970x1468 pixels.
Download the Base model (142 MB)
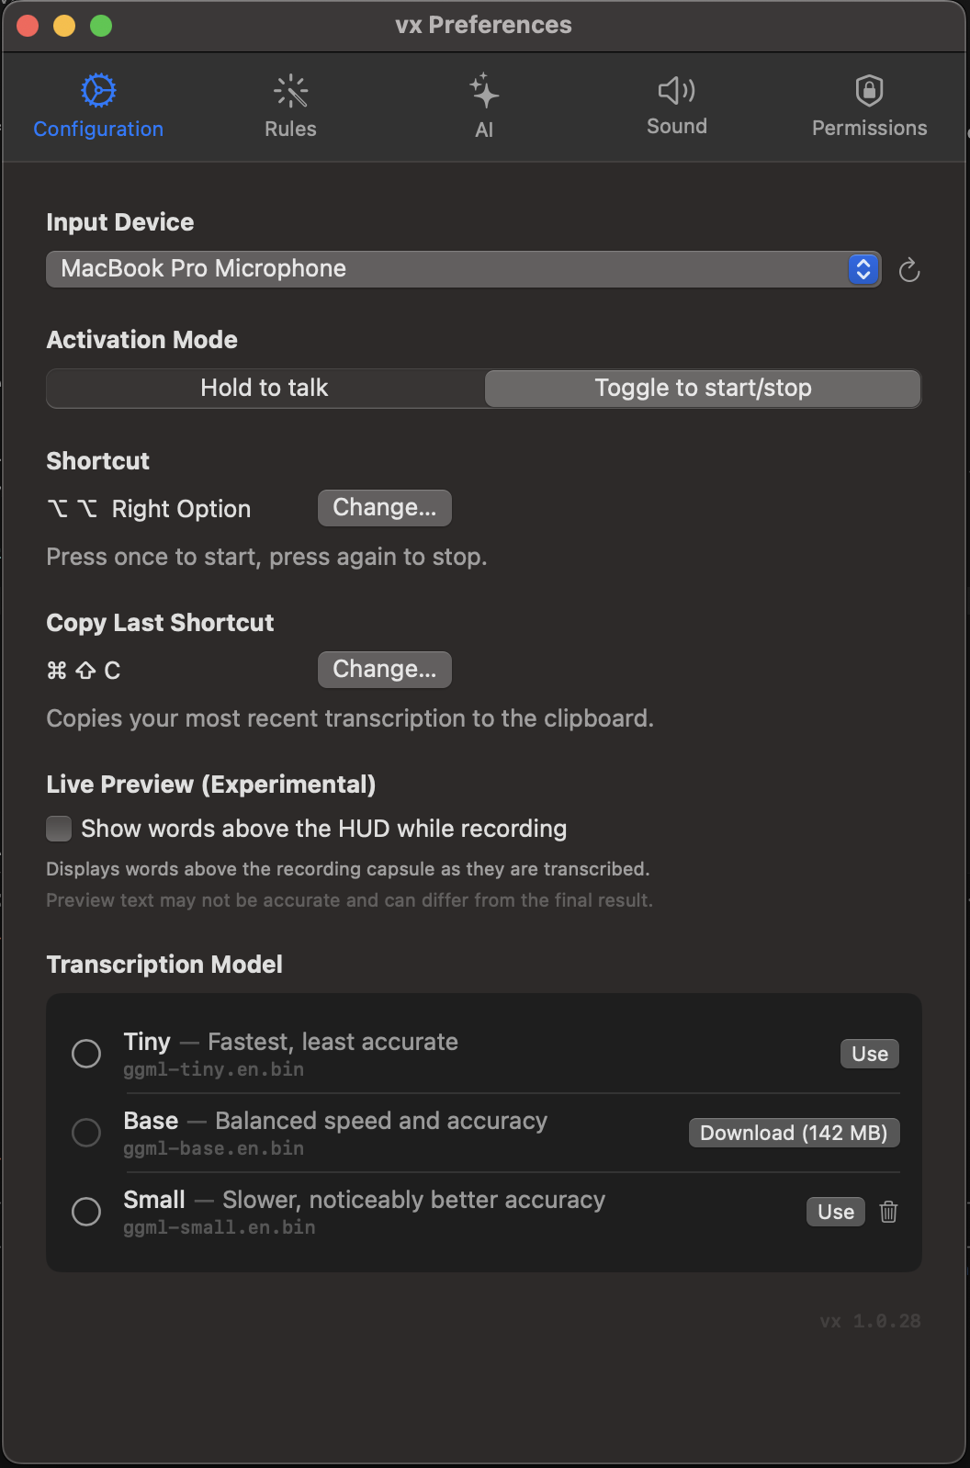(x=794, y=1133)
